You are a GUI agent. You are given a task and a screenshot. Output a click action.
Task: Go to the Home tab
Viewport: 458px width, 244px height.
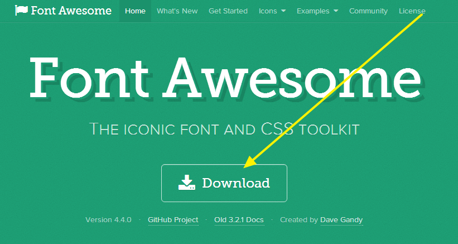(x=135, y=11)
